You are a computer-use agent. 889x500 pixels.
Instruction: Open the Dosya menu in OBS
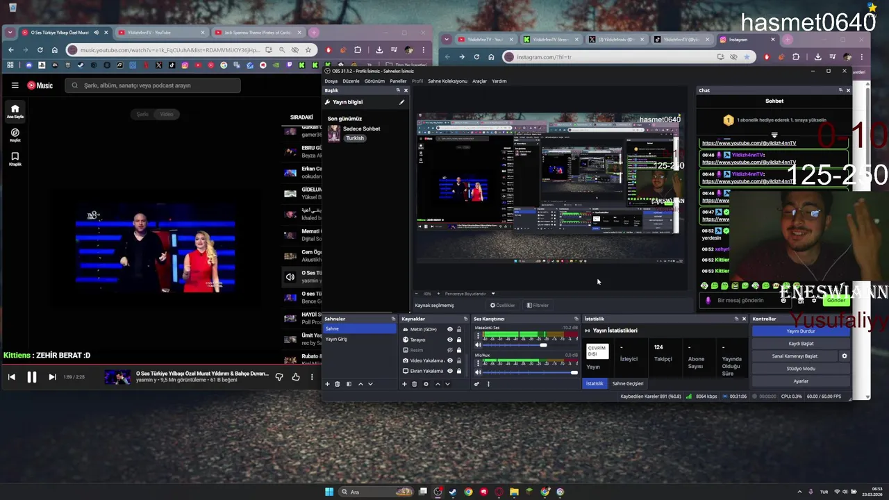click(x=331, y=81)
